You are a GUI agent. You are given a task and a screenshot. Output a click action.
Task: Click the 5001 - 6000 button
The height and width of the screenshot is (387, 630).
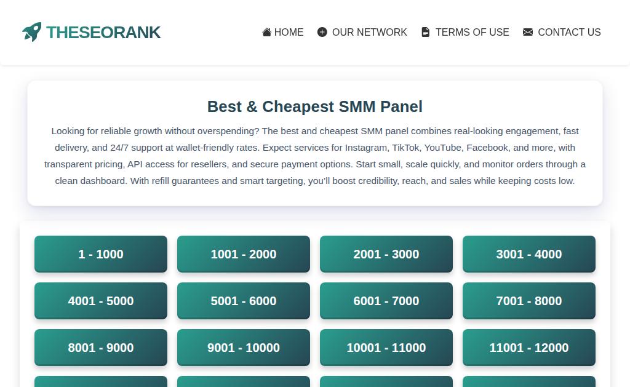point(244,301)
